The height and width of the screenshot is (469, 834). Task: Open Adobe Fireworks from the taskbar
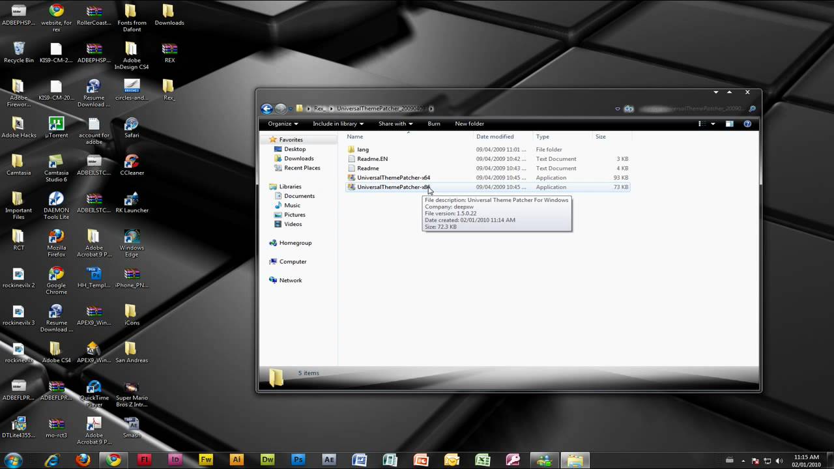coord(206,460)
